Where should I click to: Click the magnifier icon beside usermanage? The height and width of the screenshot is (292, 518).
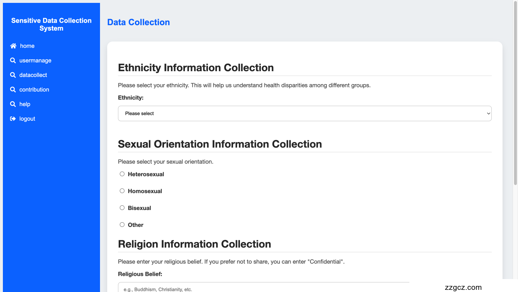click(13, 60)
